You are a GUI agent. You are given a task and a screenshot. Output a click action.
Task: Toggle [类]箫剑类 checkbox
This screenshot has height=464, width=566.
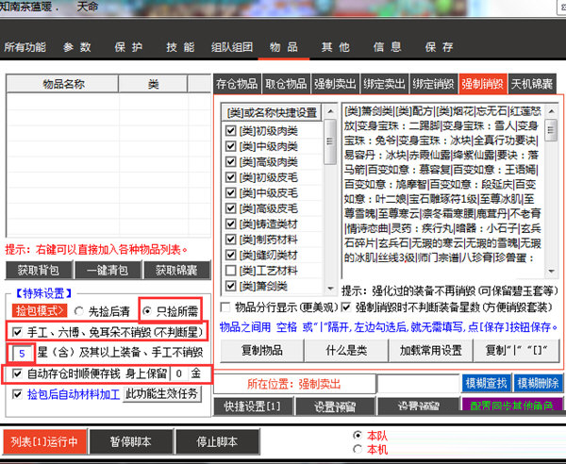[231, 286]
